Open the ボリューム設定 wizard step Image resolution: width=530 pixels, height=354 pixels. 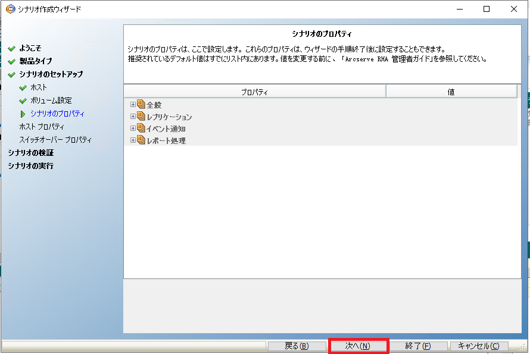[x=51, y=101]
